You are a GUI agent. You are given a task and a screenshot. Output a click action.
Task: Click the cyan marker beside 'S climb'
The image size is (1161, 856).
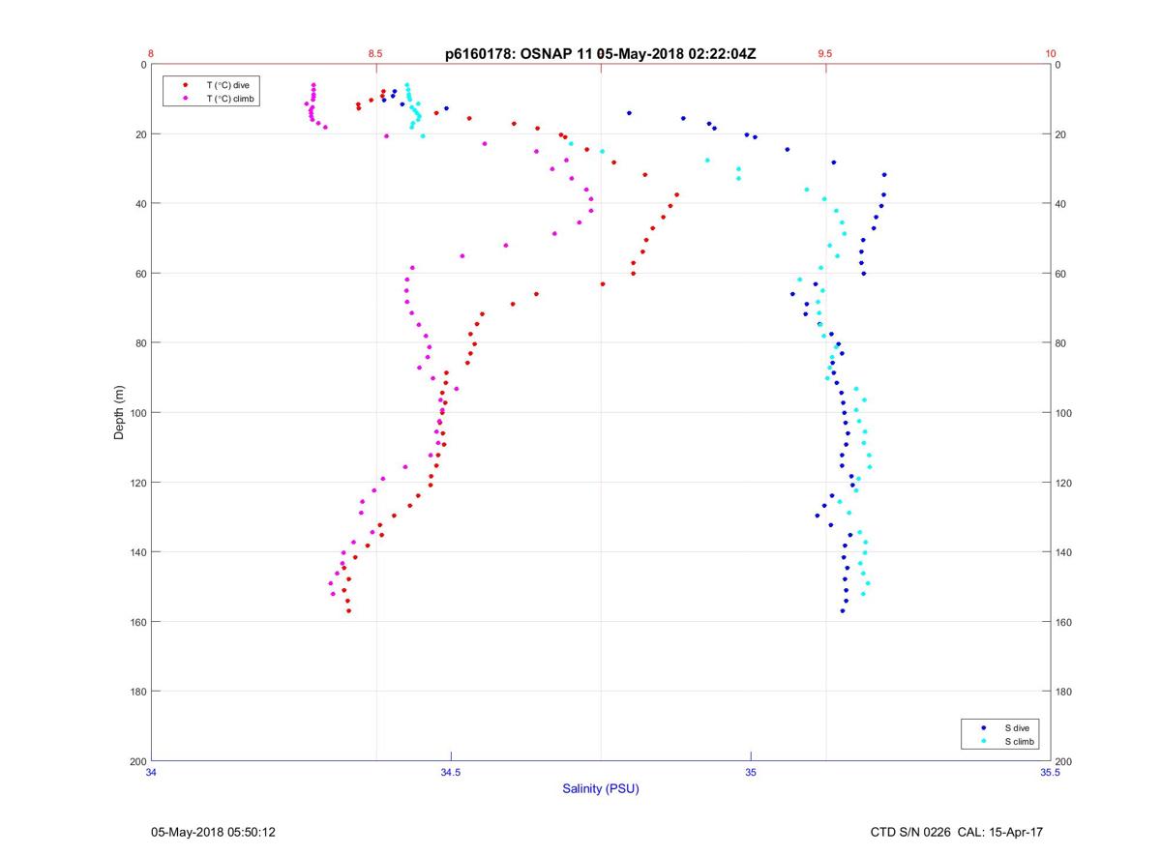[x=984, y=741]
